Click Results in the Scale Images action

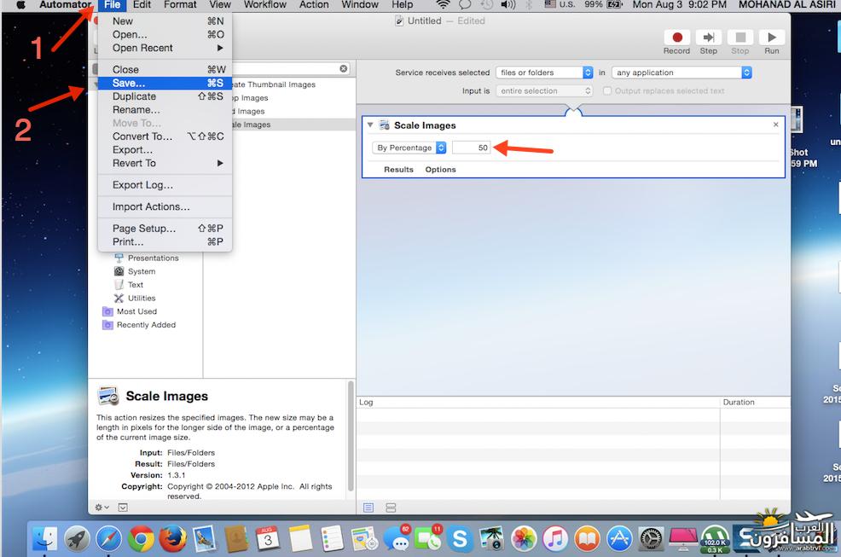pyautogui.click(x=398, y=170)
